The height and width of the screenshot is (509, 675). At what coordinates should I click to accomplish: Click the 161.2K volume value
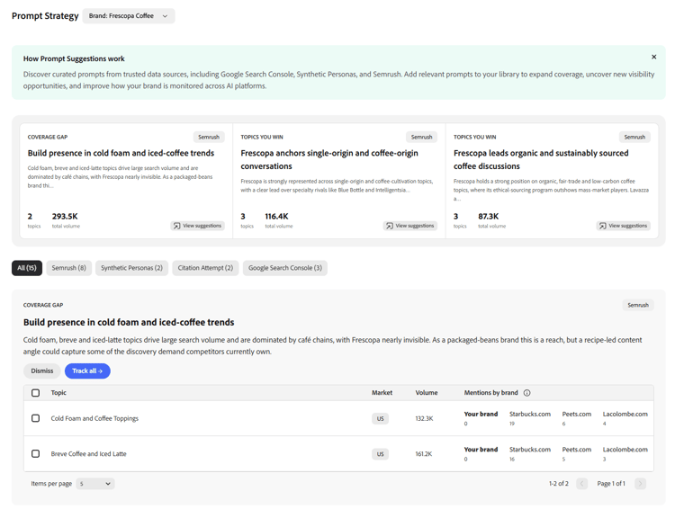pyautogui.click(x=424, y=453)
